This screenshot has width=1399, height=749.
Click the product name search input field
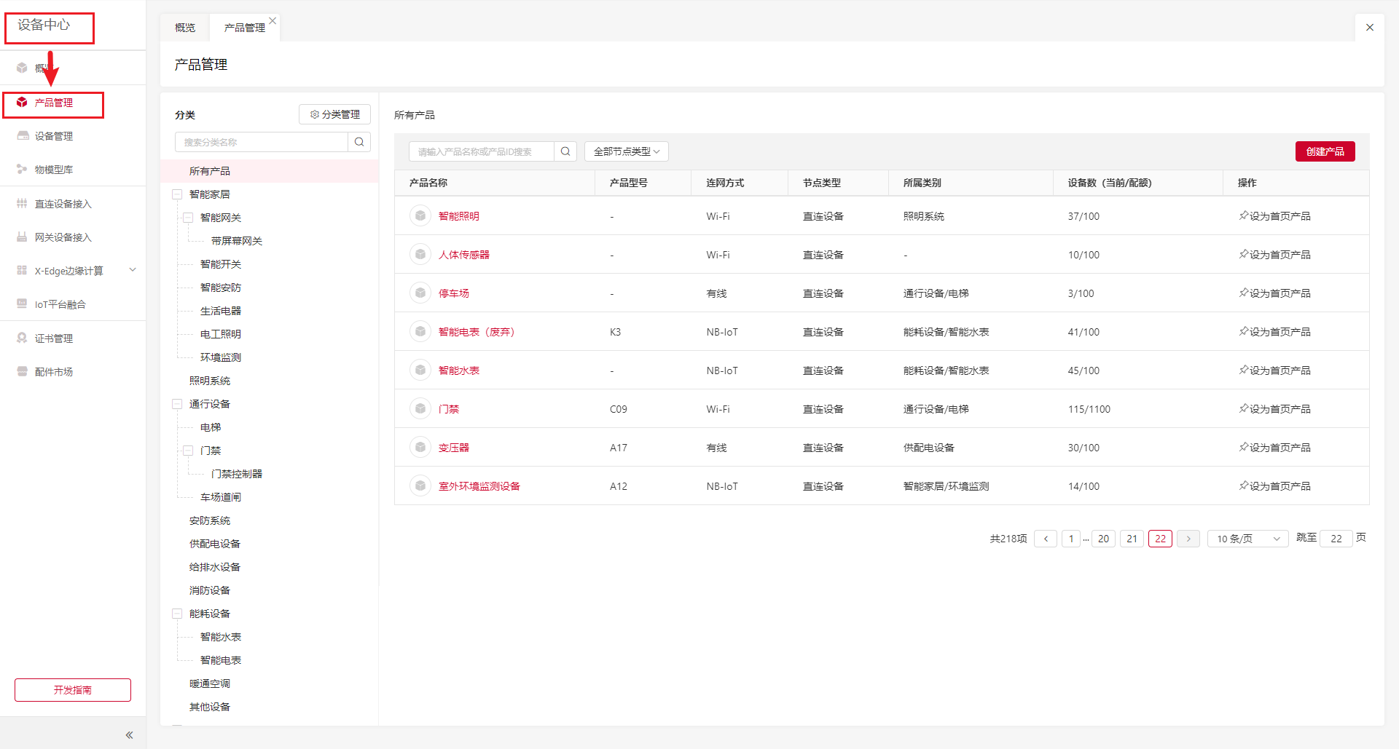click(x=482, y=151)
